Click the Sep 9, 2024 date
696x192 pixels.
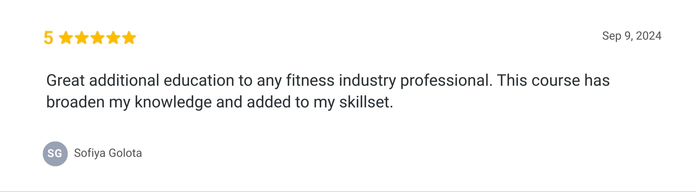[631, 36]
